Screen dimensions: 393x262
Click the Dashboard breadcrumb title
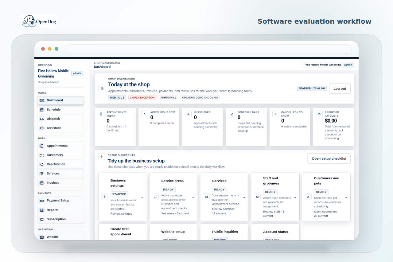click(x=102, y=67)
